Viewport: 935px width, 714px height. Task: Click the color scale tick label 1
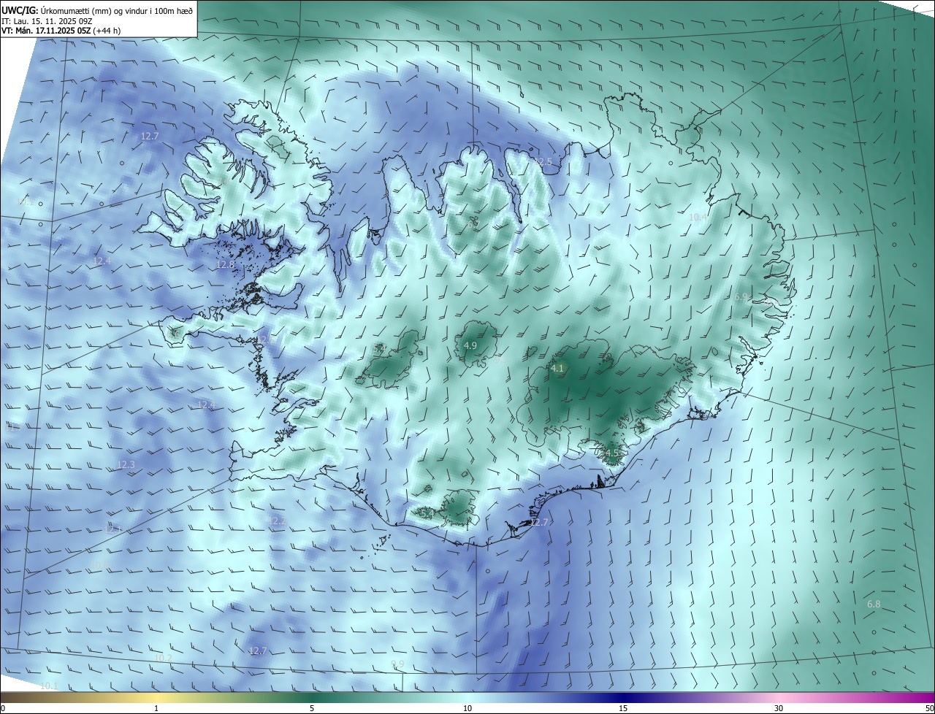[156, 708]
